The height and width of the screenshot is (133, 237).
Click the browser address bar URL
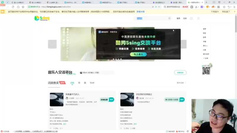56,7
